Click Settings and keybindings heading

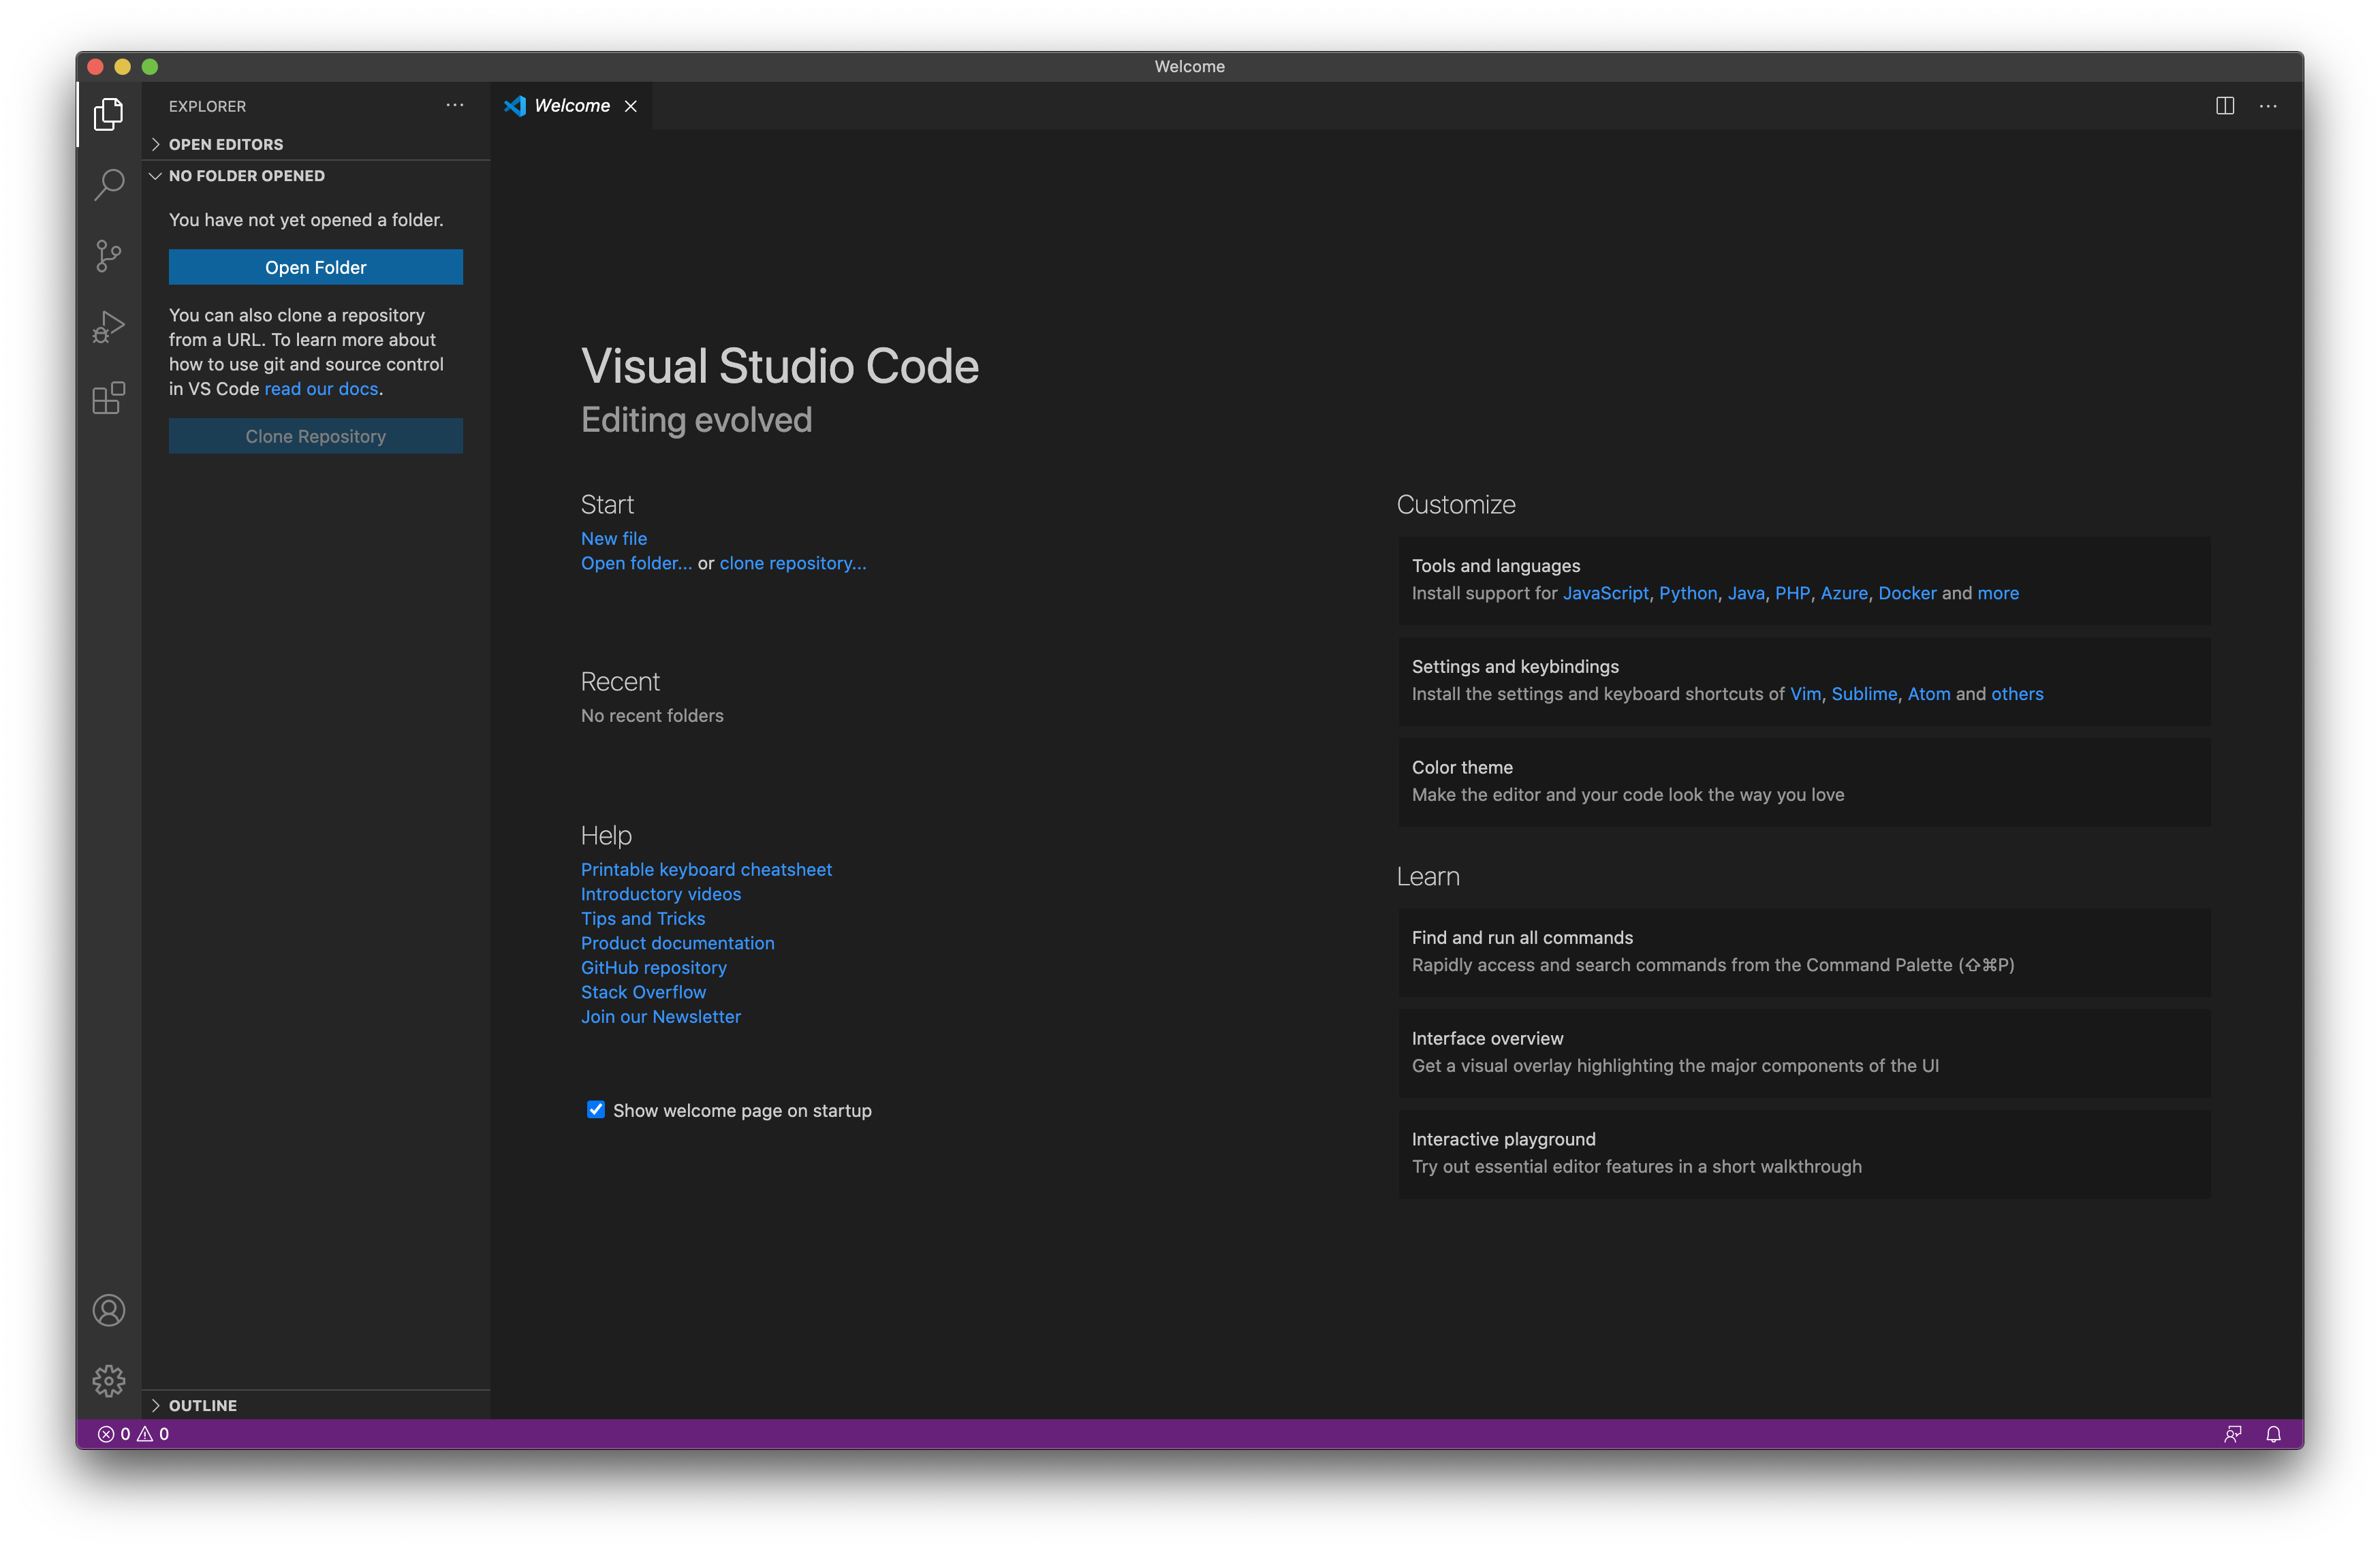point(1515,667)
